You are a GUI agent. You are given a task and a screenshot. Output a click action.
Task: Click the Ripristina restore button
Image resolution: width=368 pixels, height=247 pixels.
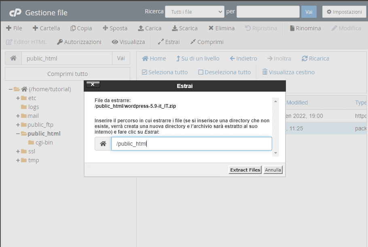point(261,28)
